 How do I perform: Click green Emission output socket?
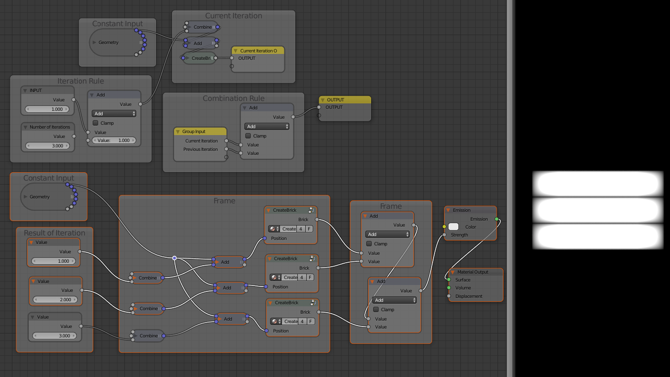point(497,219)
